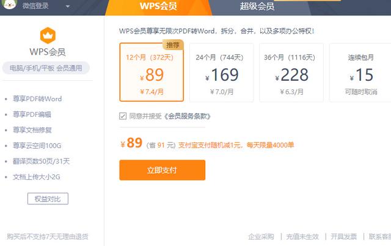
Task: Click the 尊享云空间100G benefit item
Action: click(x=37, y=146)
